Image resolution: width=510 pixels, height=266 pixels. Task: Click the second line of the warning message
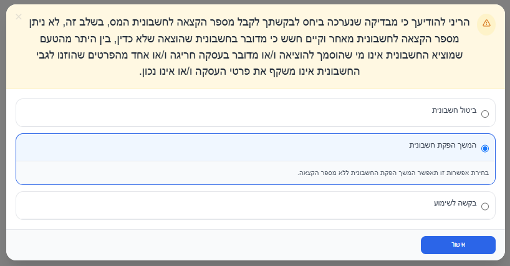pos(249,39)
